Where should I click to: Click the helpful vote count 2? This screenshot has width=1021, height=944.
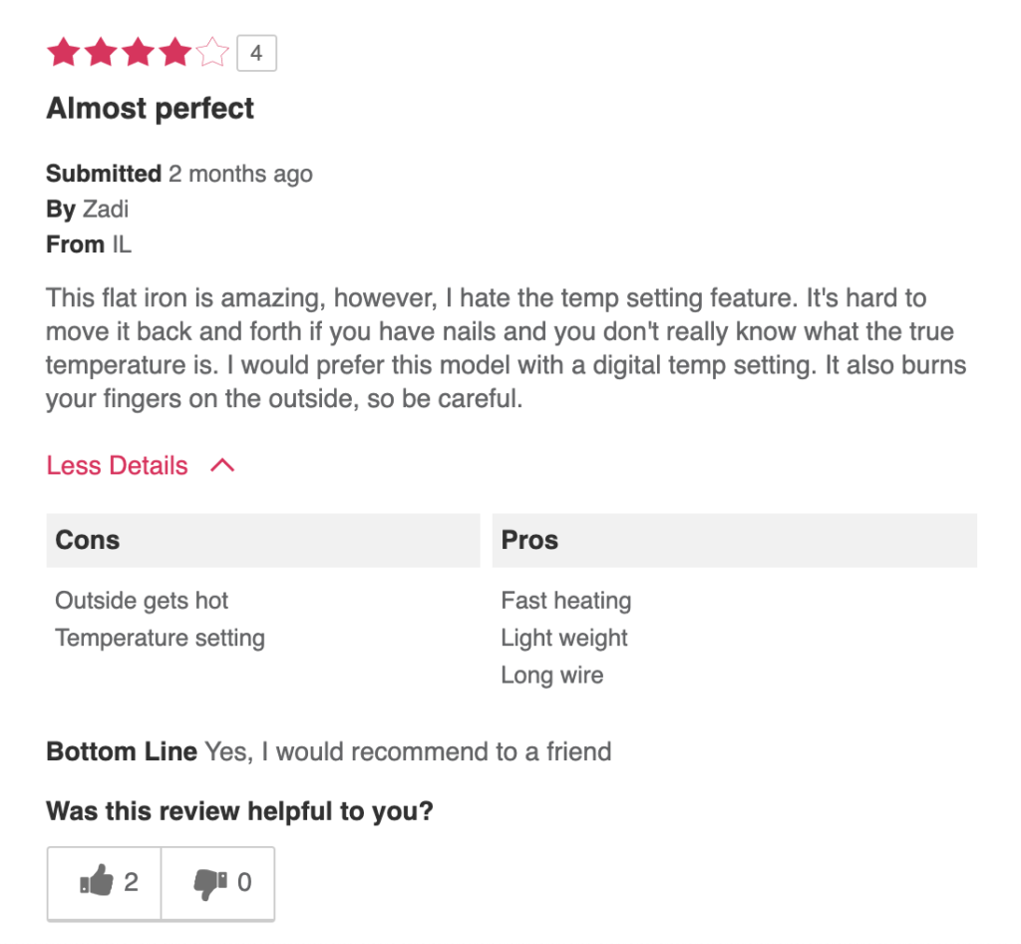131,882
